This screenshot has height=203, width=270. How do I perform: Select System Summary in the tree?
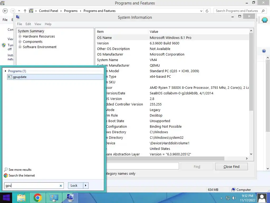pyautogui.click(x=31, y=31)
